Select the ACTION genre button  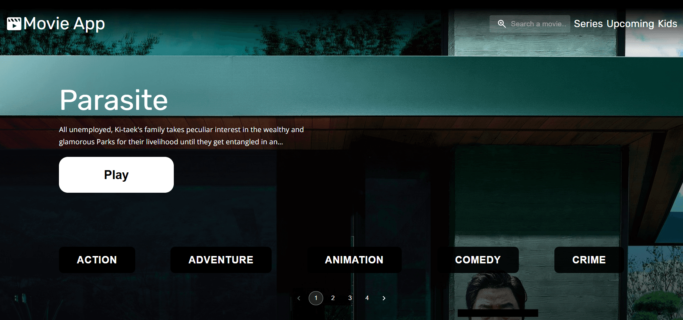click(x=97, y=260)
